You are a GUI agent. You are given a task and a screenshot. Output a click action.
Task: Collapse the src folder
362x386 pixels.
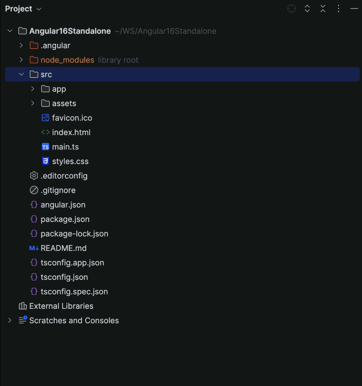tap(21, 74)
